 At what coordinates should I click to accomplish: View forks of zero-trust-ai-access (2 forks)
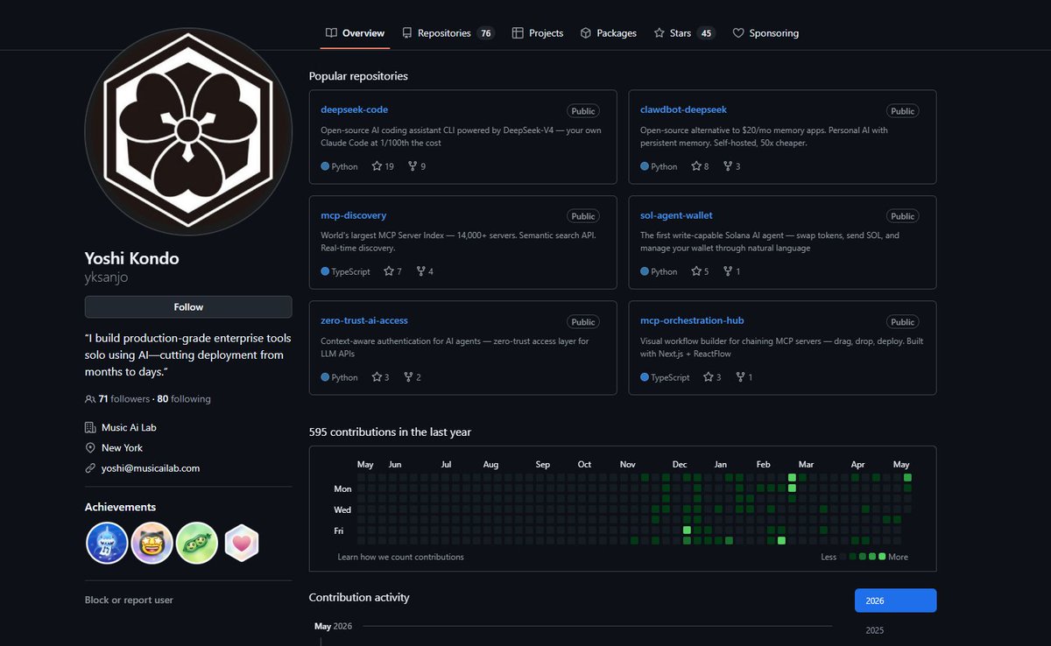[412, 377]
